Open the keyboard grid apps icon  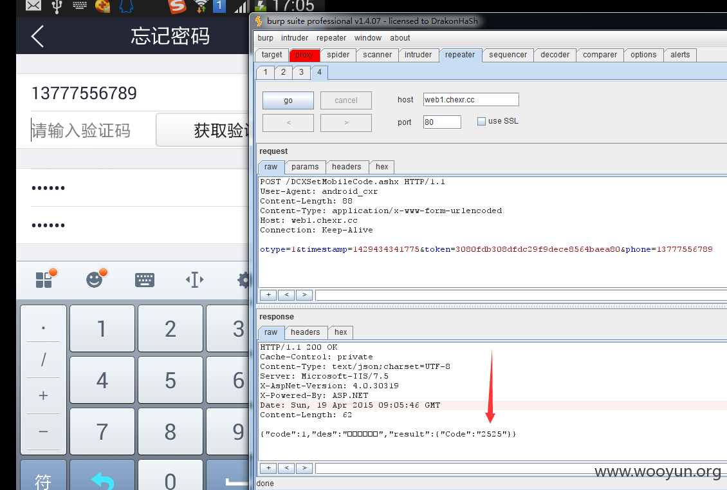point(44,279)
